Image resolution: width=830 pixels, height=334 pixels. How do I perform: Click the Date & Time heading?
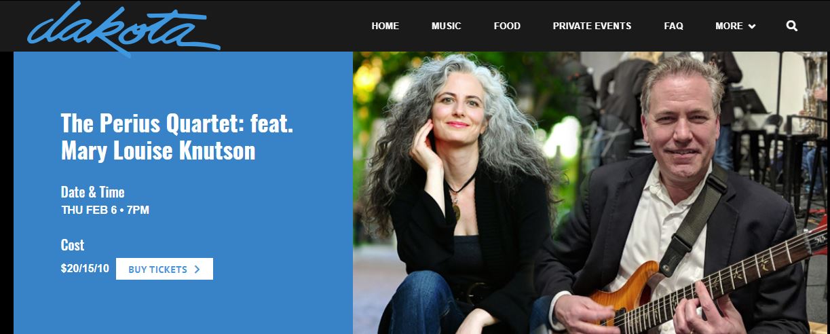click(x=93, y=191)
